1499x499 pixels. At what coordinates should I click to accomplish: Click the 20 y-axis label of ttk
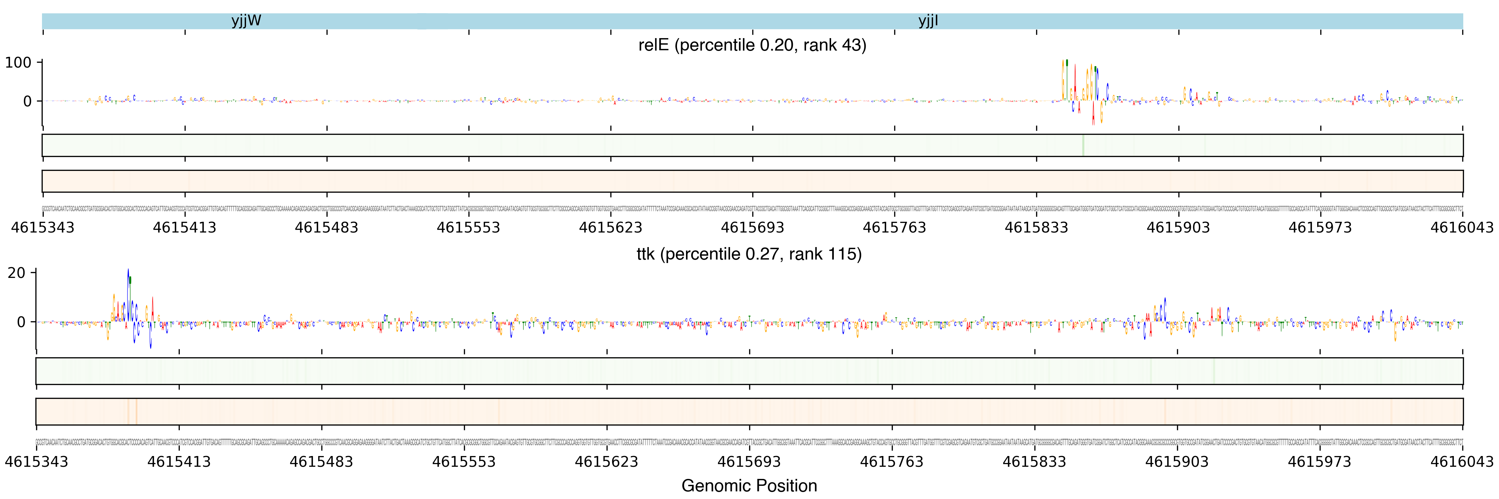[16, 273]
